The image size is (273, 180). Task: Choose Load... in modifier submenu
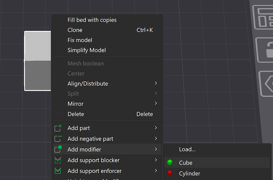217,150
